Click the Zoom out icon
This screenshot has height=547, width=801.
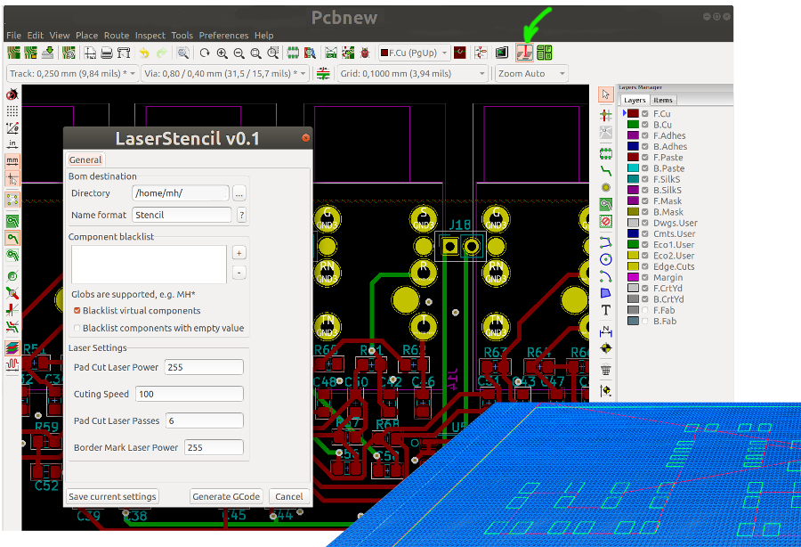[239, 53]
